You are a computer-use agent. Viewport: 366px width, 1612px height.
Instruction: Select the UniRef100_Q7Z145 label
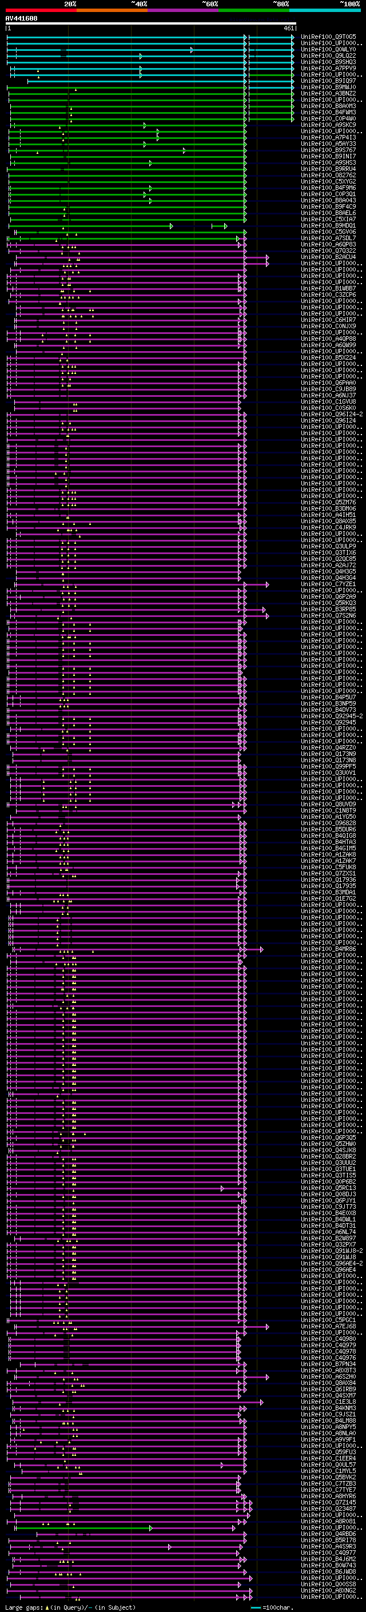click(x=328, y=1502)
